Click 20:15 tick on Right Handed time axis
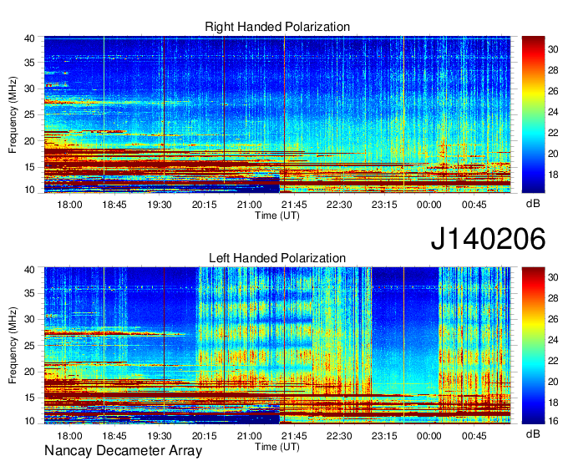 [205, 205]
